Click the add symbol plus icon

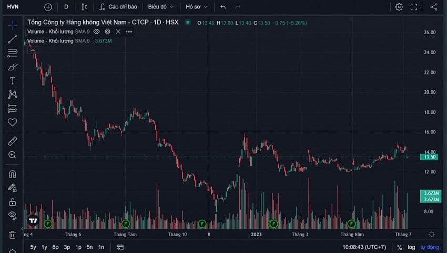pyautogui.click(x=48, y=7)
